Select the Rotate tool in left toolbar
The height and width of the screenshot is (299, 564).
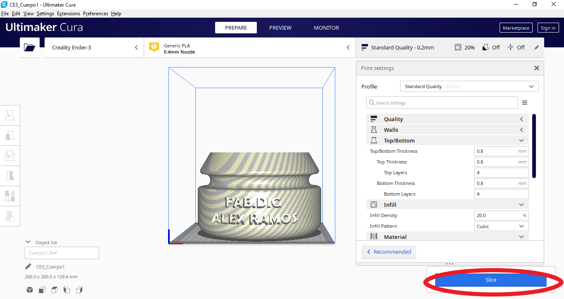pyautogui.click(x=10, y=156)
